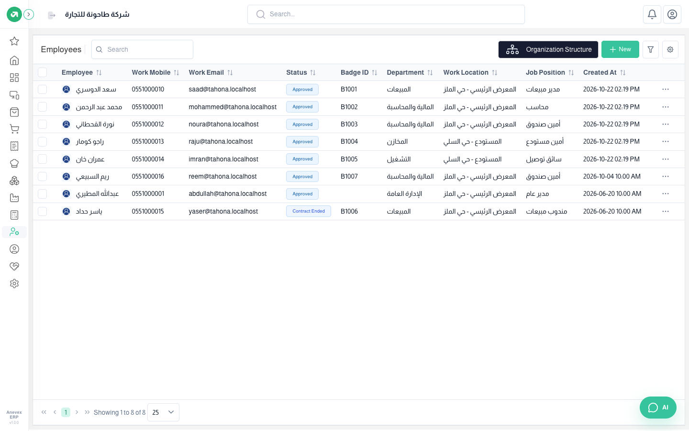Image resolution: width=689 pixels, height=431 pixels.
Task: Open the inventory boxes sidebar icon
Action: point(14,181)
